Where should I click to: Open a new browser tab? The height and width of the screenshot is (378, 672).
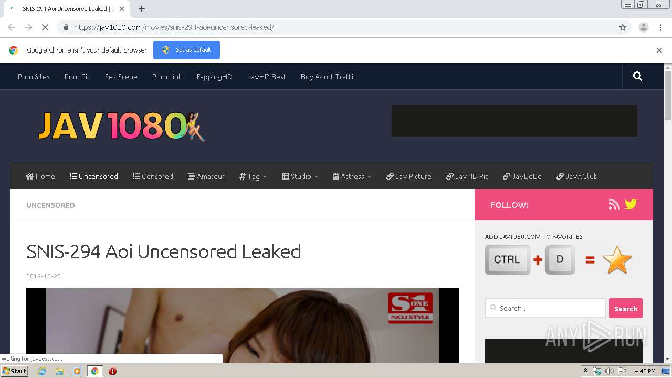point(142,9)
